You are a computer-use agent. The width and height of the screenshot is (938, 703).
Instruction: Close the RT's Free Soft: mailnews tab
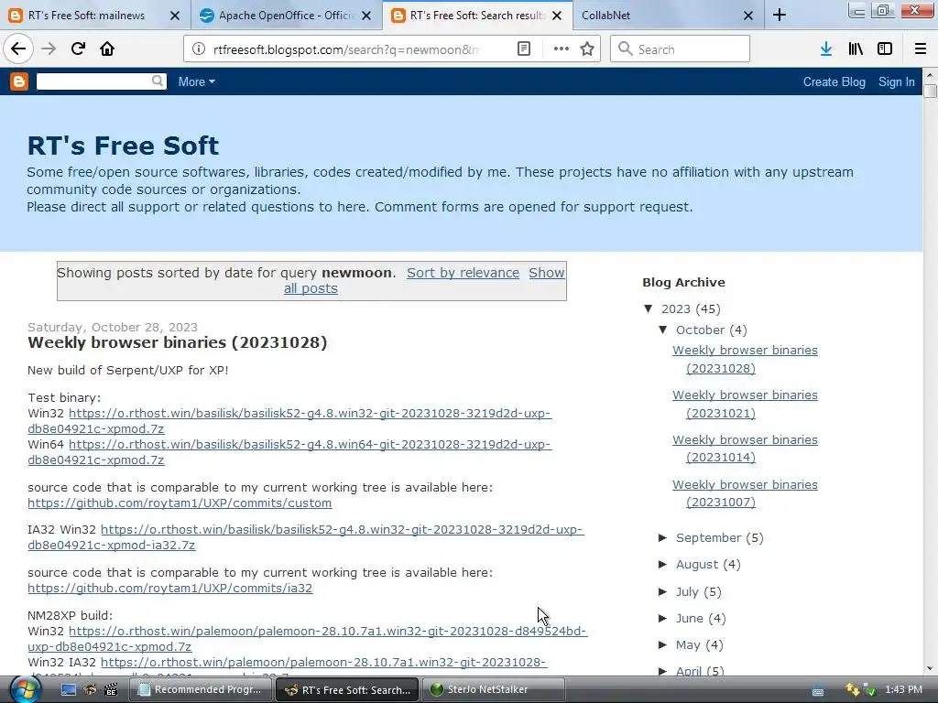175,16
